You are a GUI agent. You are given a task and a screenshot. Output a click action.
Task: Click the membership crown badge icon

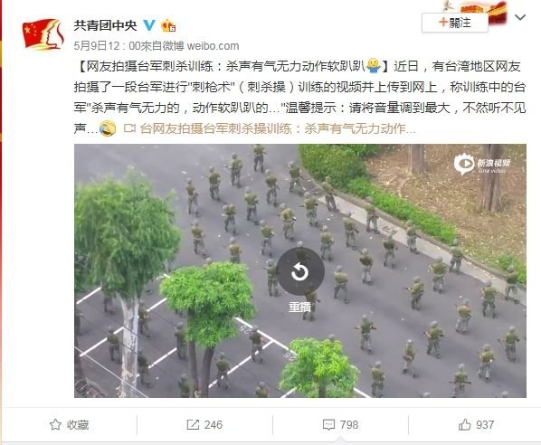tap(168, 25)
